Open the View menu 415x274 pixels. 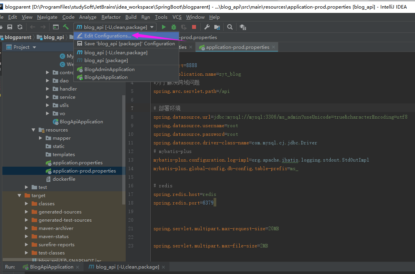click(x=27, y=17)
